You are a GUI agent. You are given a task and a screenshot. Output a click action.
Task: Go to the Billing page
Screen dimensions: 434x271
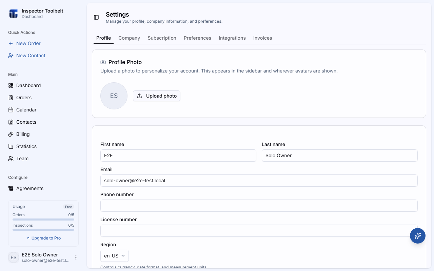(x=43, y=134)
